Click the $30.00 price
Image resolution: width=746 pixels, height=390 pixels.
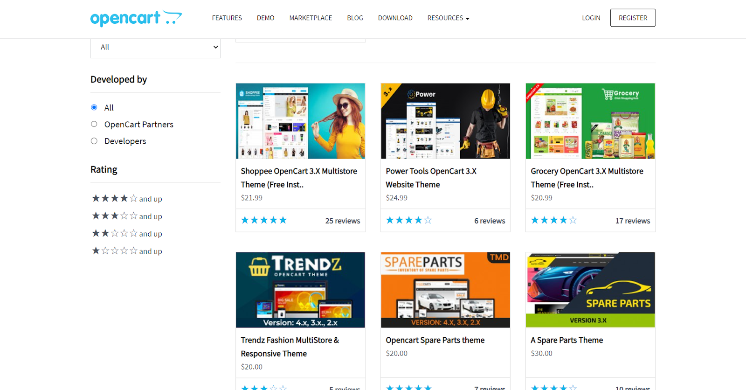click(542, 354)
